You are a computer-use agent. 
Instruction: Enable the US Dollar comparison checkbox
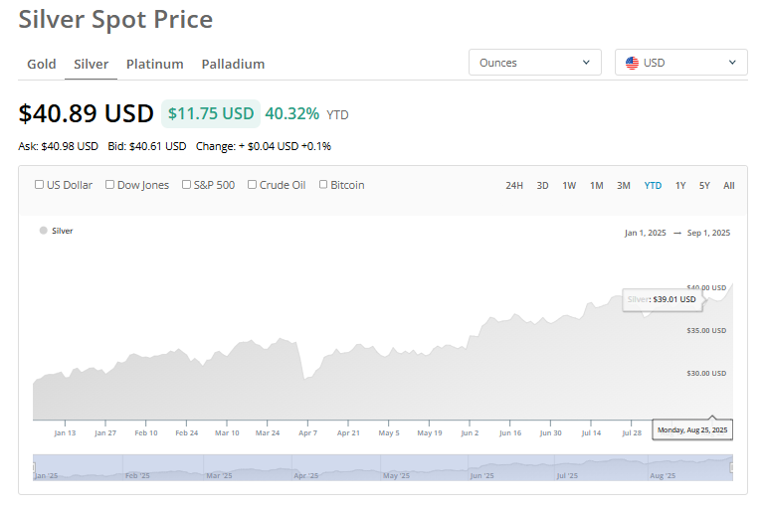(x=39, y=185)
